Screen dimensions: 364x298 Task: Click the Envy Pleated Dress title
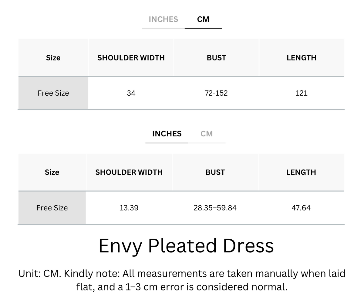[186, 246]
